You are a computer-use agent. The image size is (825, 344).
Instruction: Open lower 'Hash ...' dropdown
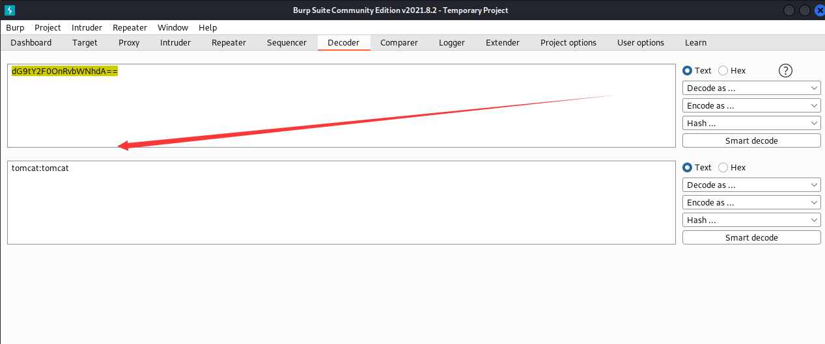click(751, 220)
